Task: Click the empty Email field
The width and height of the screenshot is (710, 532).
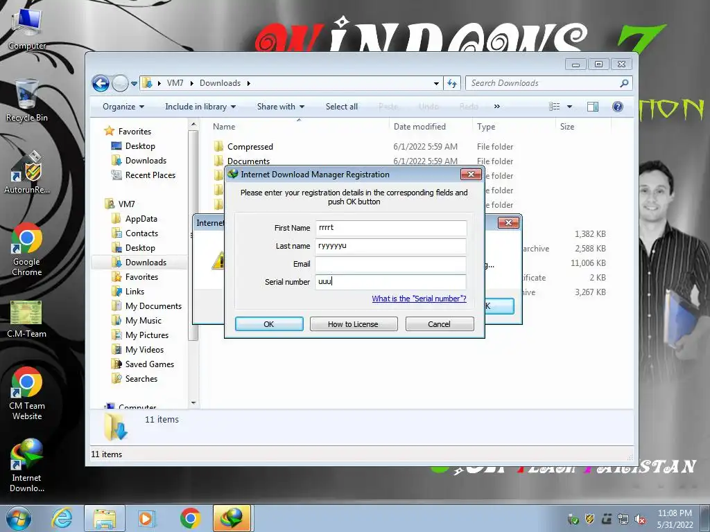Action: (391, 264)
